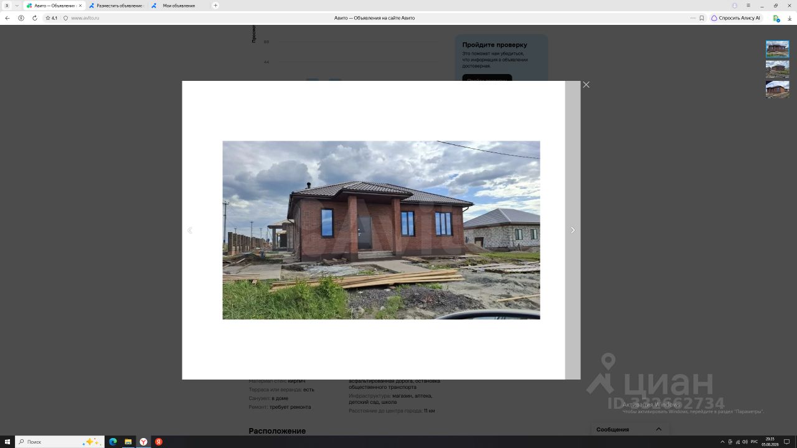Show the next photo with the right arrow
Image resolution: width=797 pixels, height=448 pixels.
click(573, 230)
